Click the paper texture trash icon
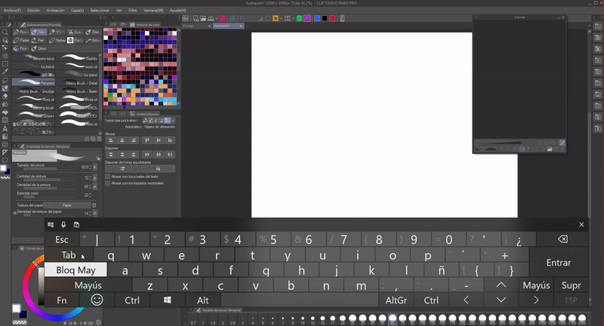604x326 pixels. coord(94,205)
